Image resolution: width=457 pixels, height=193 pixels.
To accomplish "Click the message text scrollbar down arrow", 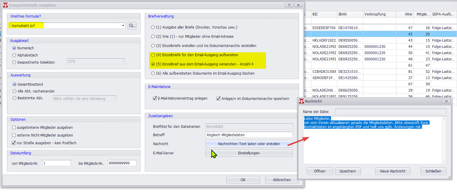I will point(444,161).
